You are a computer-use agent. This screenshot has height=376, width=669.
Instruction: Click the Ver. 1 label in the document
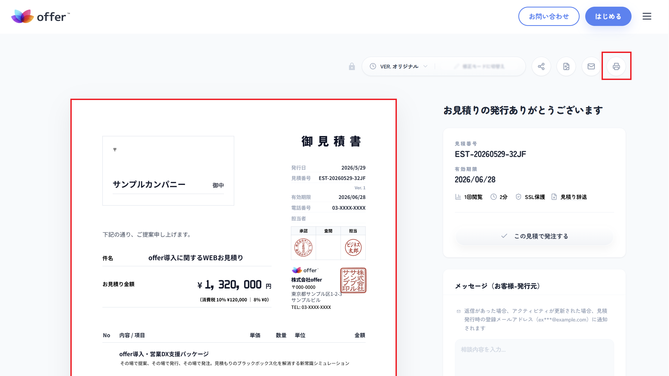pyautogui.click(x=360, y=188)
